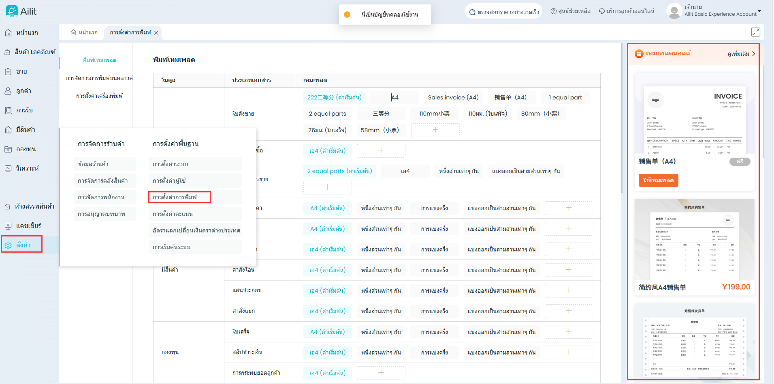Viewport: 774px width, 384px height.
Task: Open the วิเคราะห์ analytics sidebar icon
Action: point(8,169)
